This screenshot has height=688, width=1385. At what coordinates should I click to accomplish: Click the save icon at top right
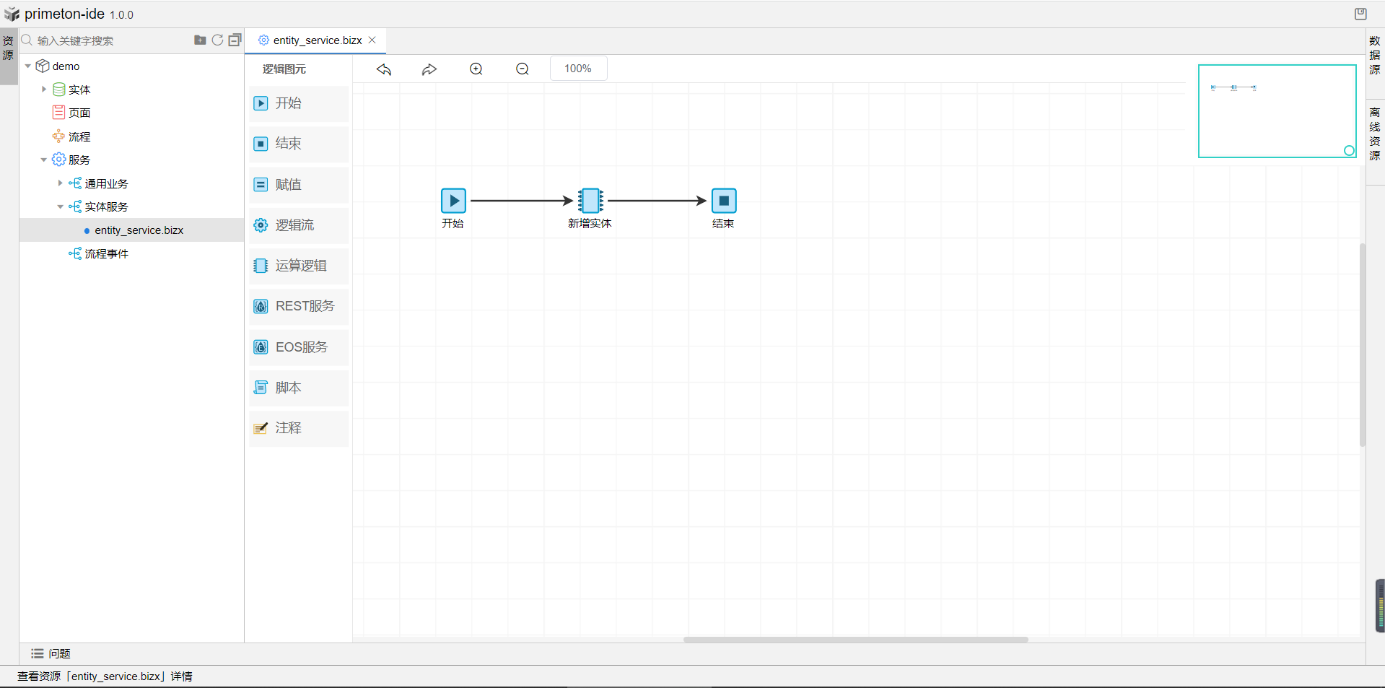(x=1360, y=14)
